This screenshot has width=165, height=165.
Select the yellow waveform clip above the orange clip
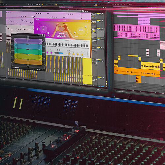coord(150,66)
